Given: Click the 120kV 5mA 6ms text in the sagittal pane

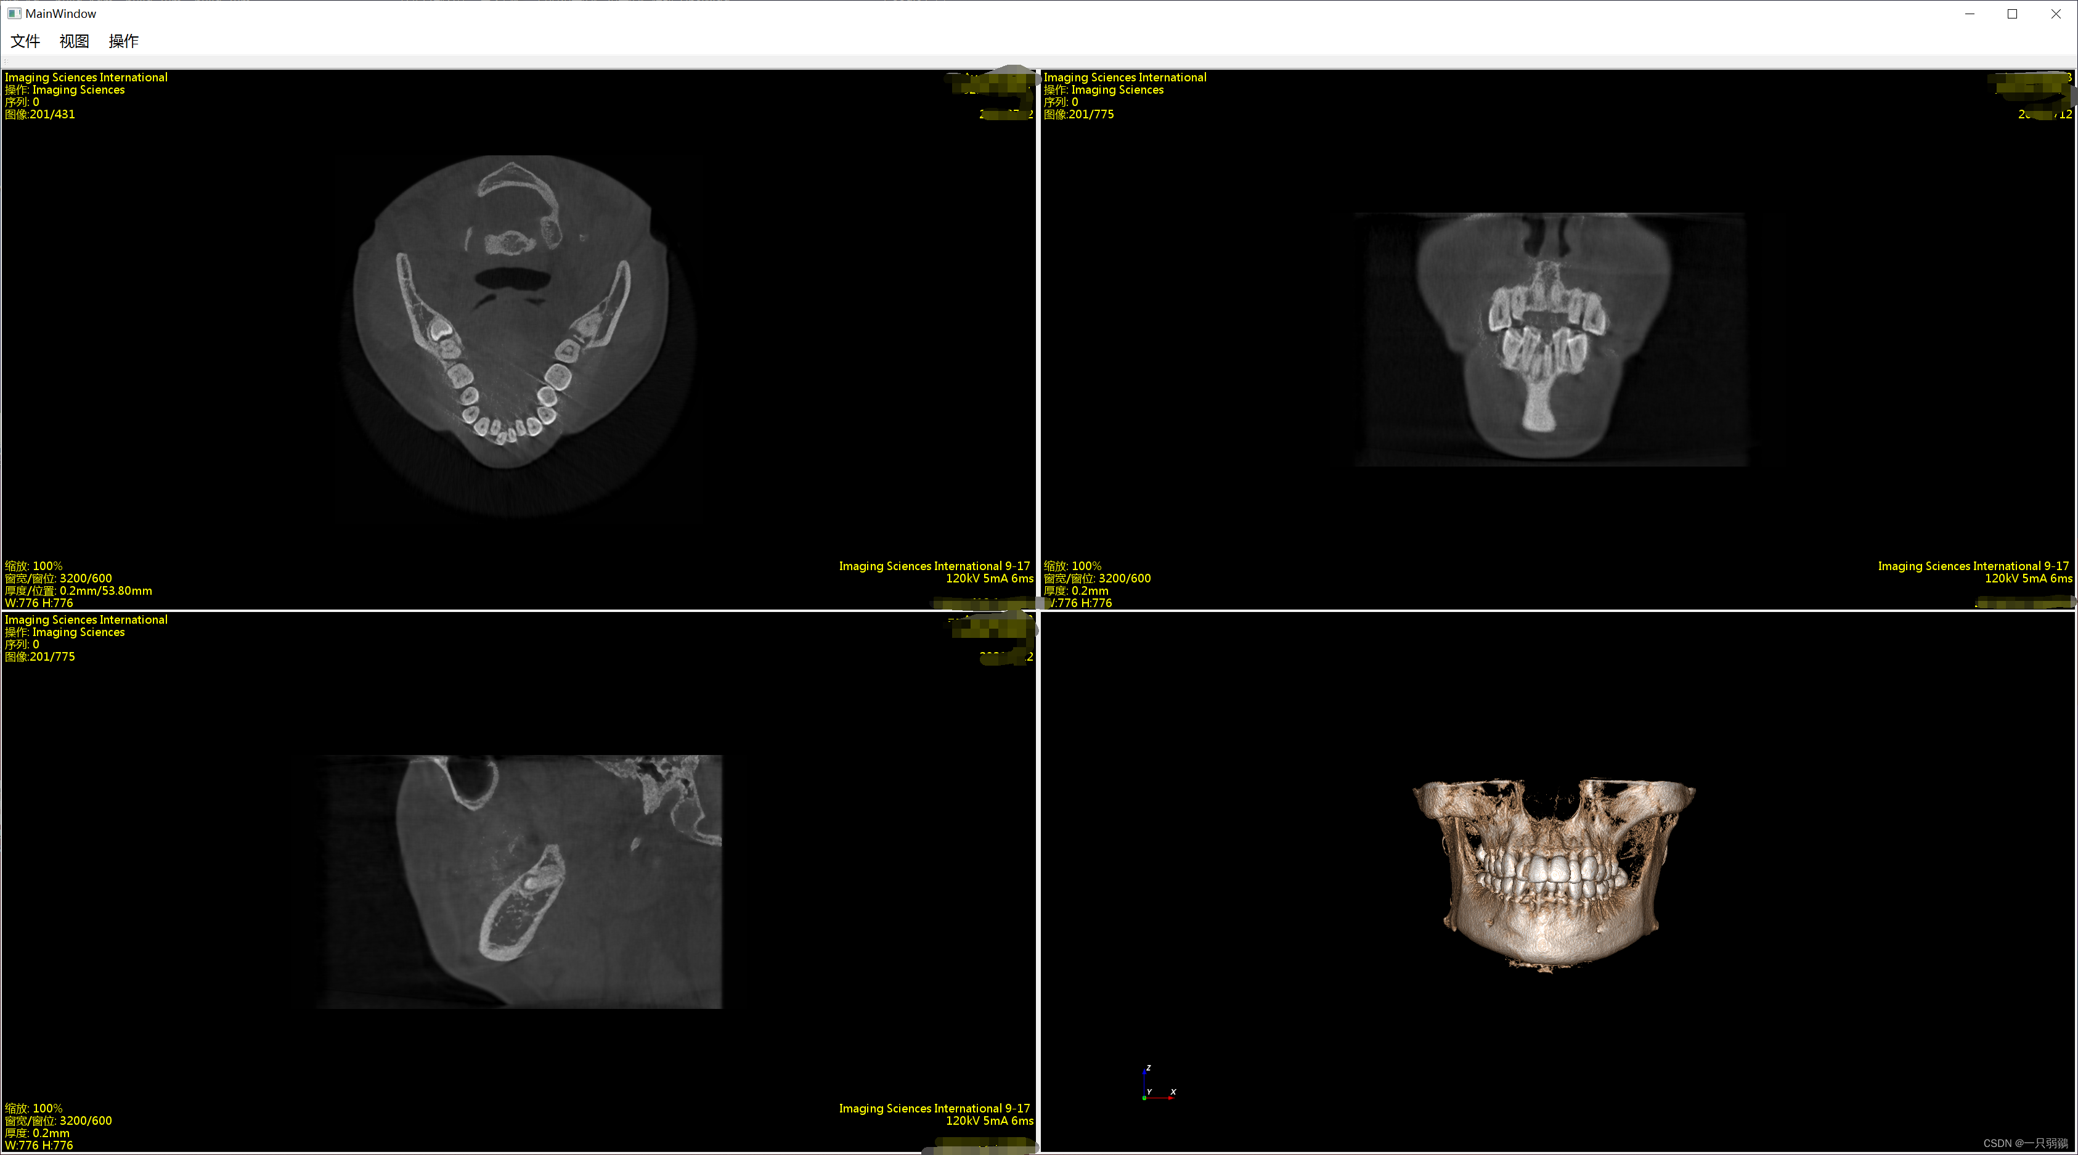Looking at the screenshot, I should pos(989,1120).
